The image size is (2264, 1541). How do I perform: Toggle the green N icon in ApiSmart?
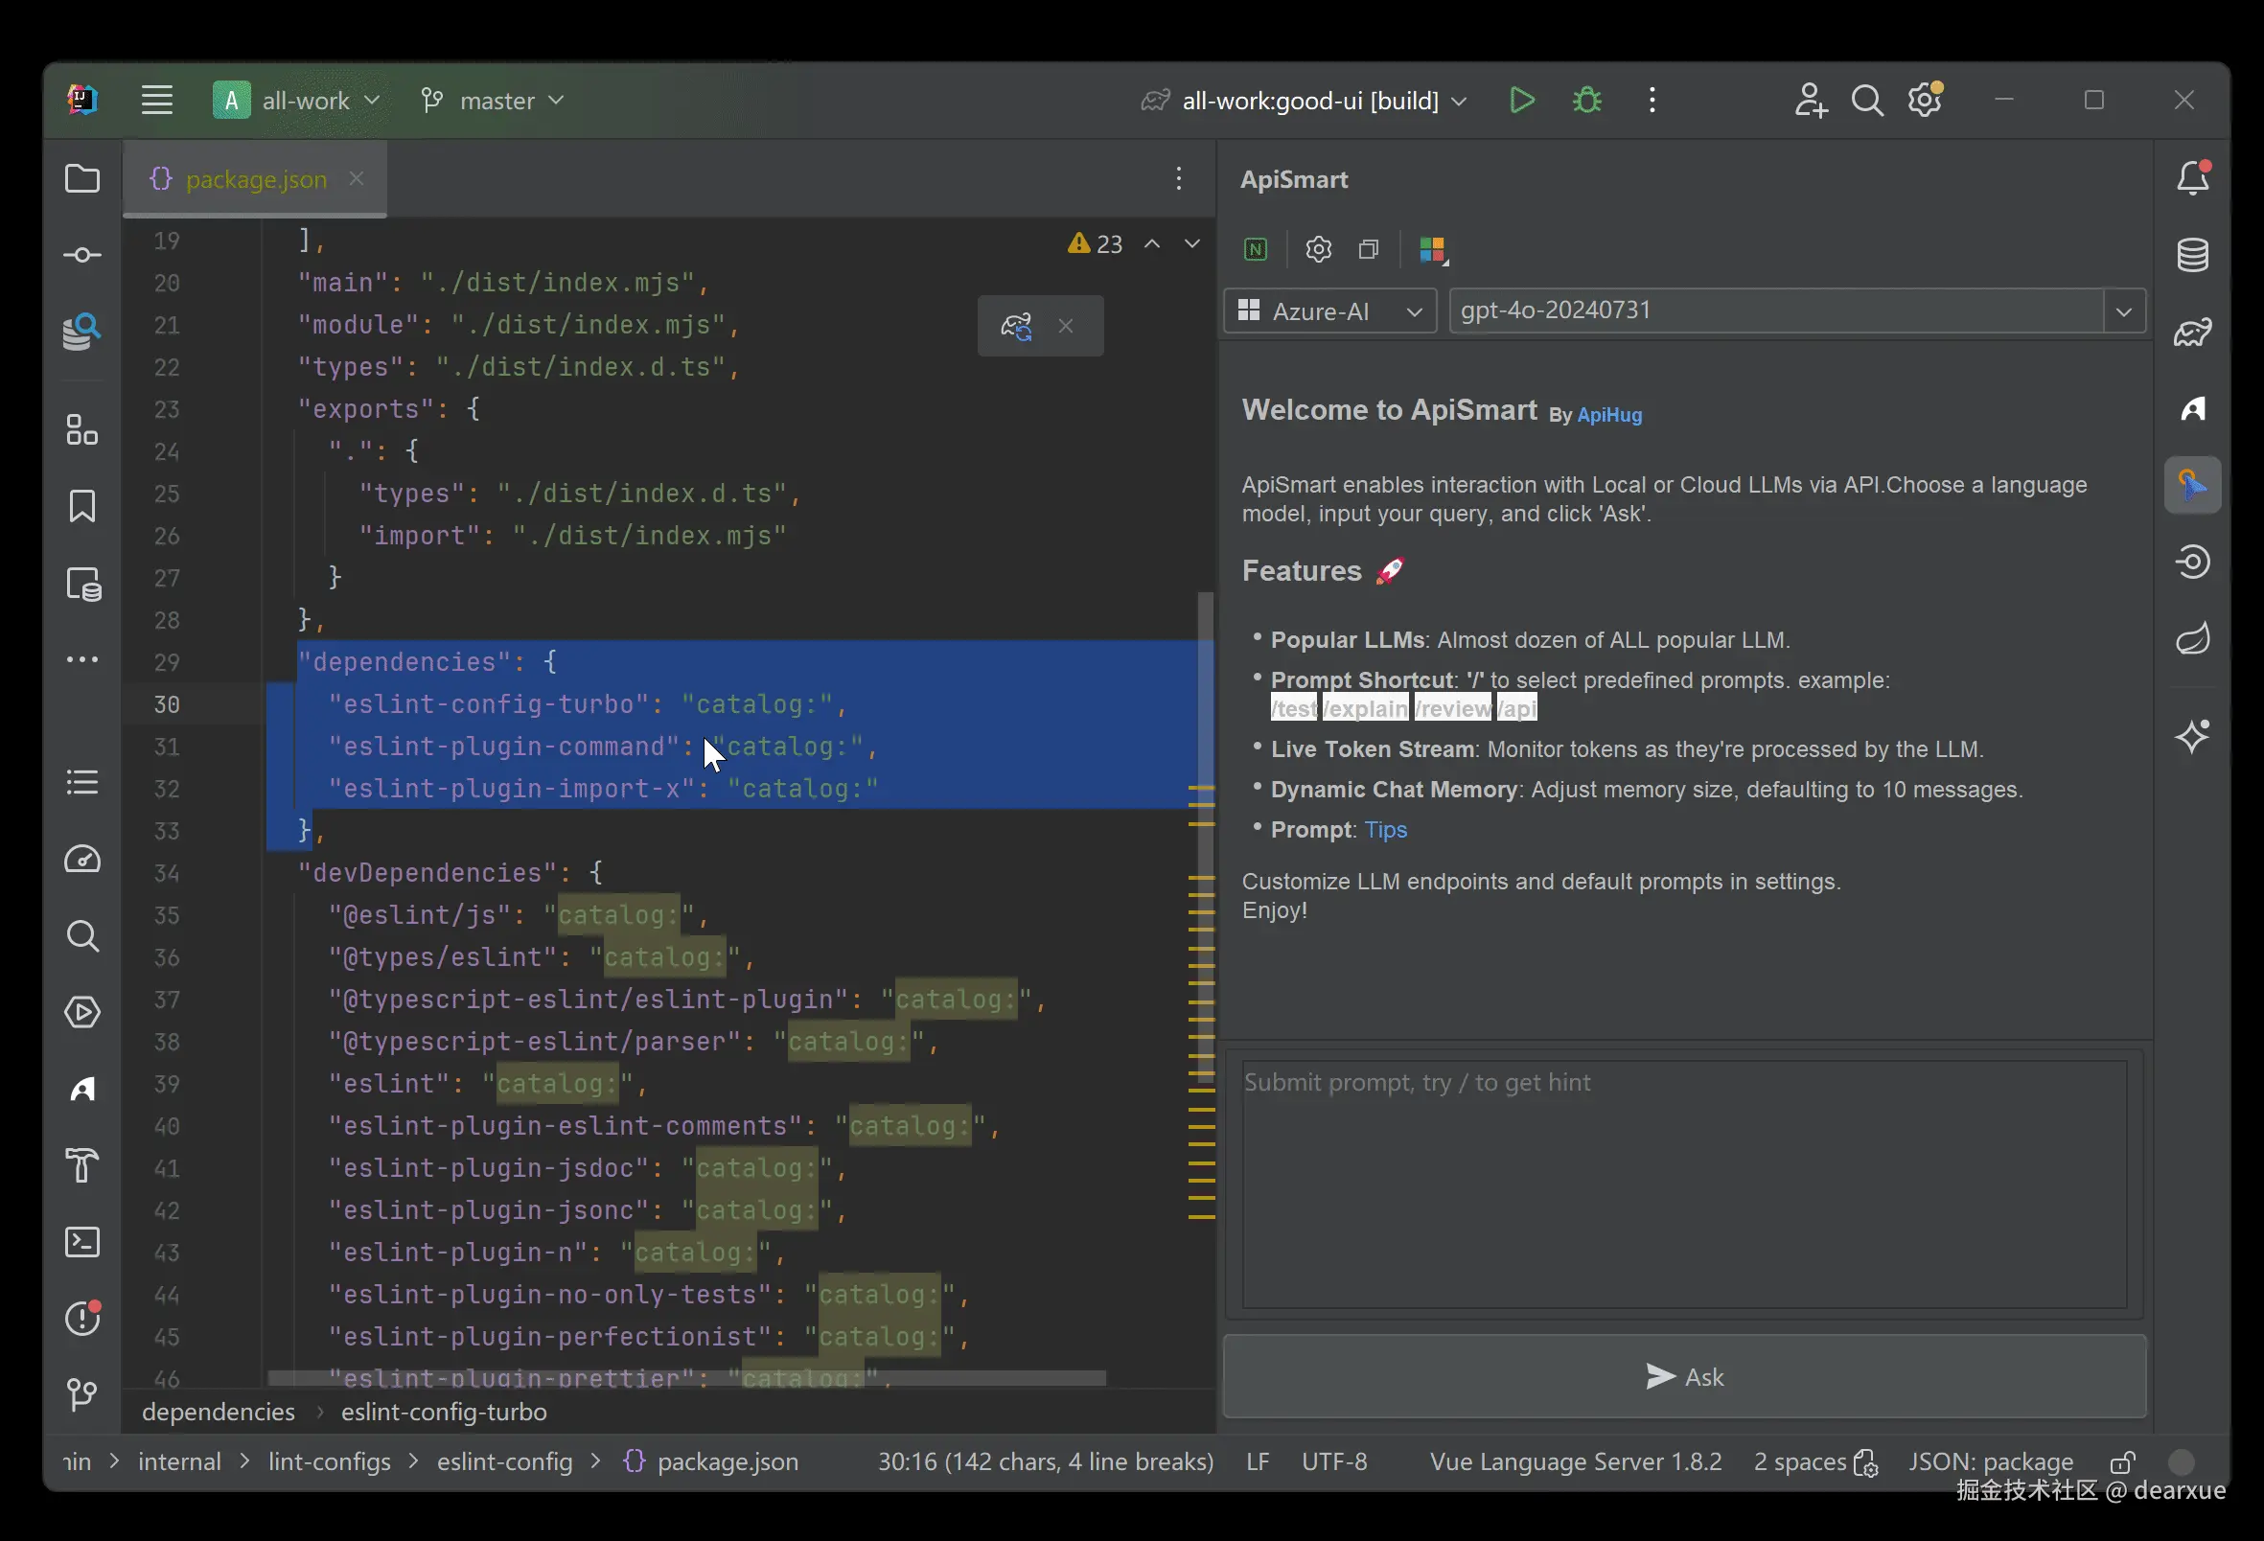point(1256,249)
